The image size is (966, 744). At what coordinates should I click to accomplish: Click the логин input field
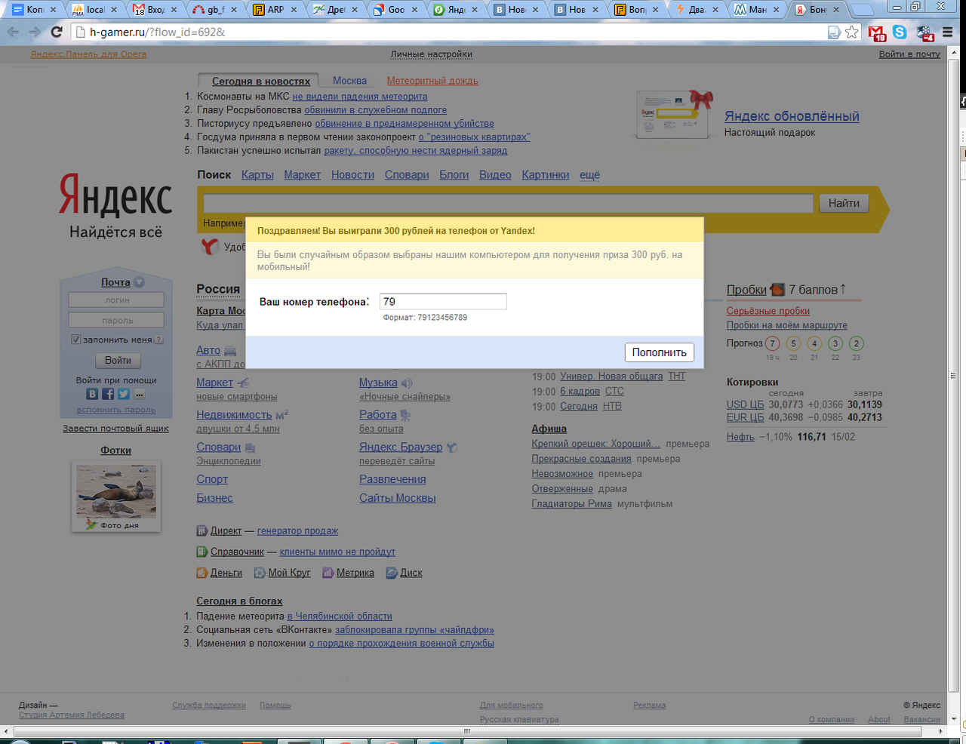point(116,300)
